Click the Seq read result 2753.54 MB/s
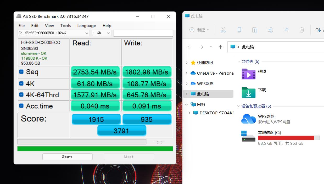 (x=95, y=72)
